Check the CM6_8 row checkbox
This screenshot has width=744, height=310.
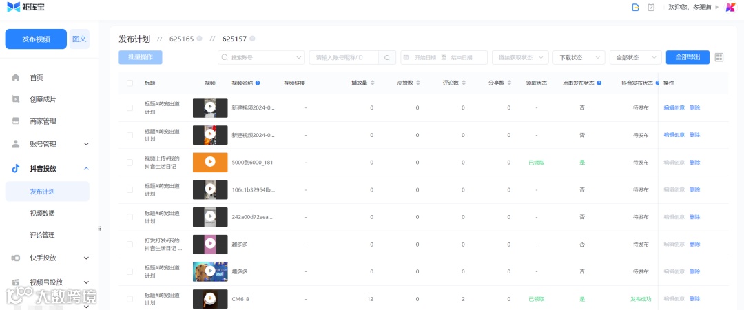click(x=130, y=299)
